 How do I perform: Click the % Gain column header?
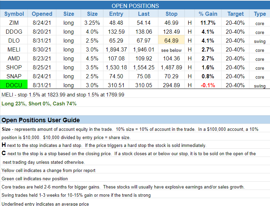click(x=208, y=14)
